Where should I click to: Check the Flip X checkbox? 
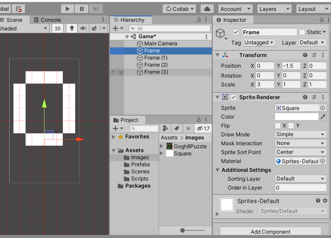coord(278,126)
